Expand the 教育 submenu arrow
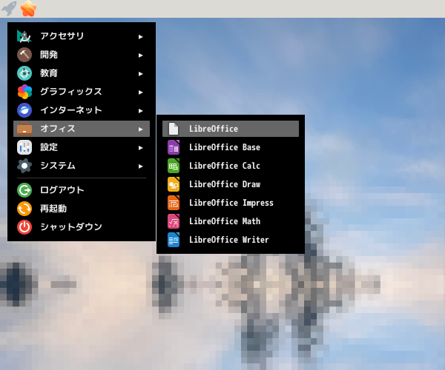The image size is (445, 370). (140, 74)
